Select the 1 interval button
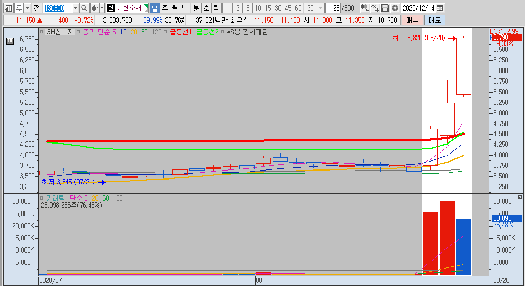Viewport: 525px width, 286px height. click(227, 8)
